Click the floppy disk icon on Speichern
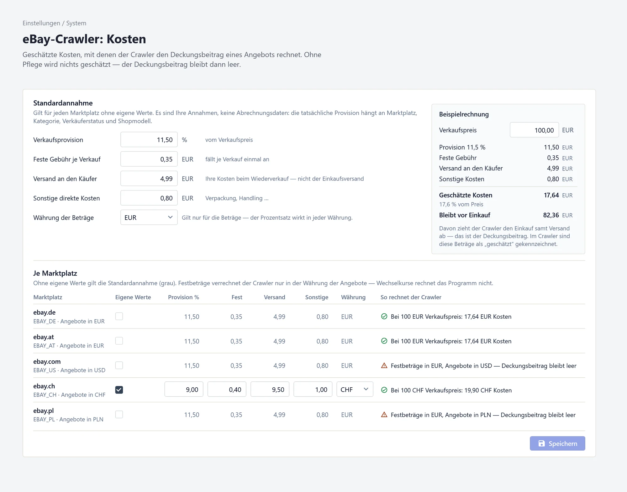This screenshot has width=627, height=492. pyautogui.click(x=541, y=443)
